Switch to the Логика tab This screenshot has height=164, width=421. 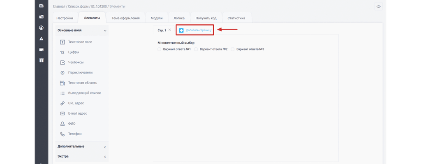coord(179,18)
